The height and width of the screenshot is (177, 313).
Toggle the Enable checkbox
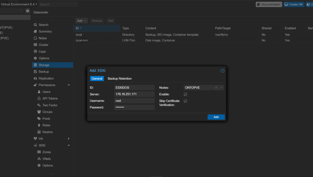(185, 95)
